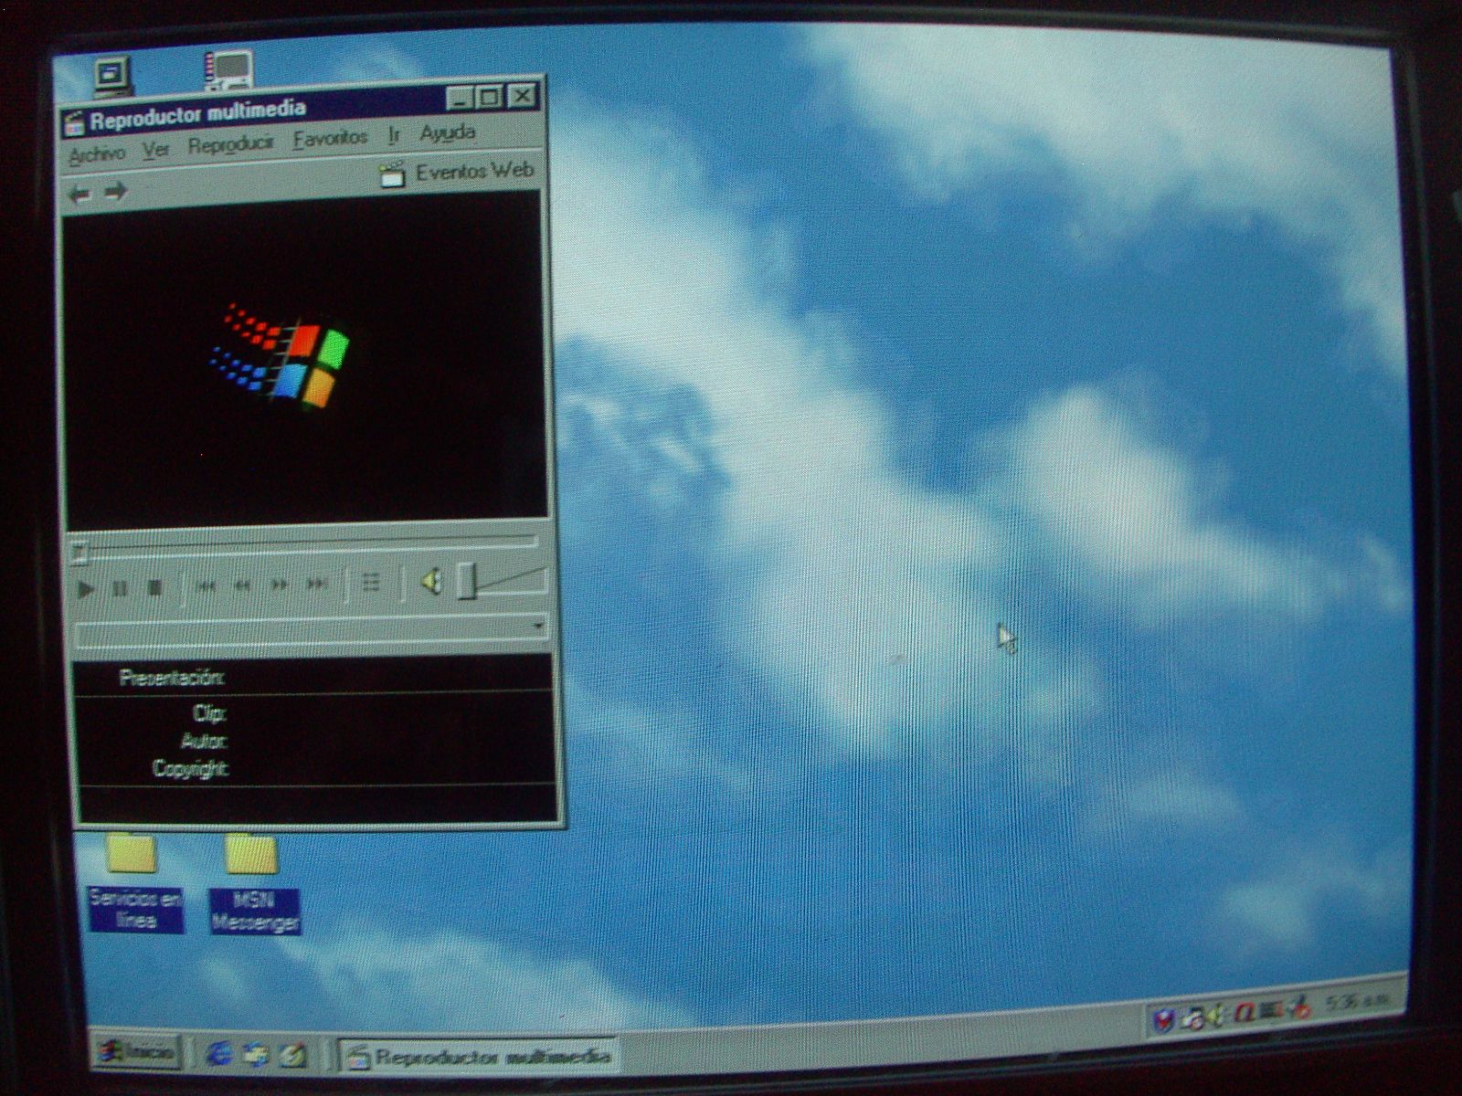
Task: Open the Archivo menu
Action: (x=97, y=153)
